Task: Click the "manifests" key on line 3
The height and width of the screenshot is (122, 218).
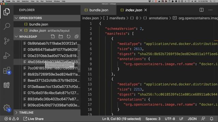Action: point(116,34)
